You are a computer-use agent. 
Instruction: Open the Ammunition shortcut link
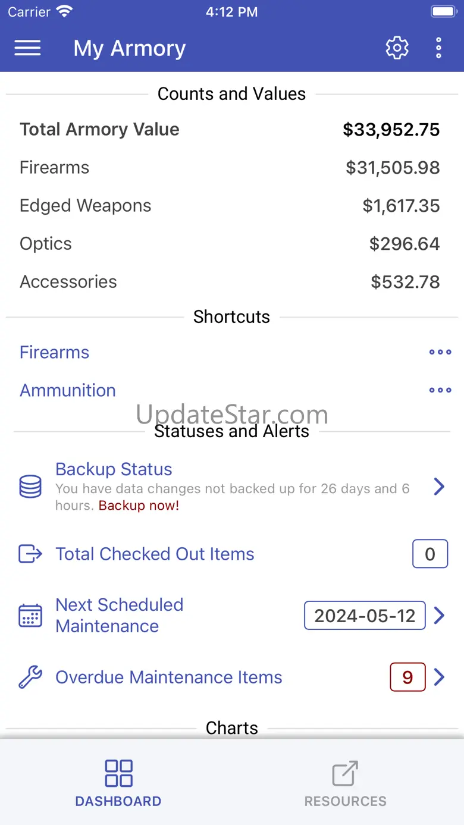(68, 390)
